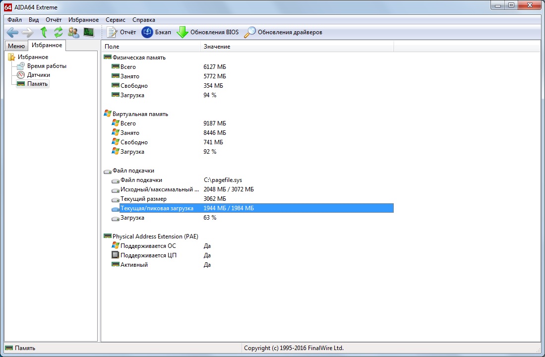Open the monitor diagnostics toolbar icon
The image size is (545, 357).
point(89,32)
